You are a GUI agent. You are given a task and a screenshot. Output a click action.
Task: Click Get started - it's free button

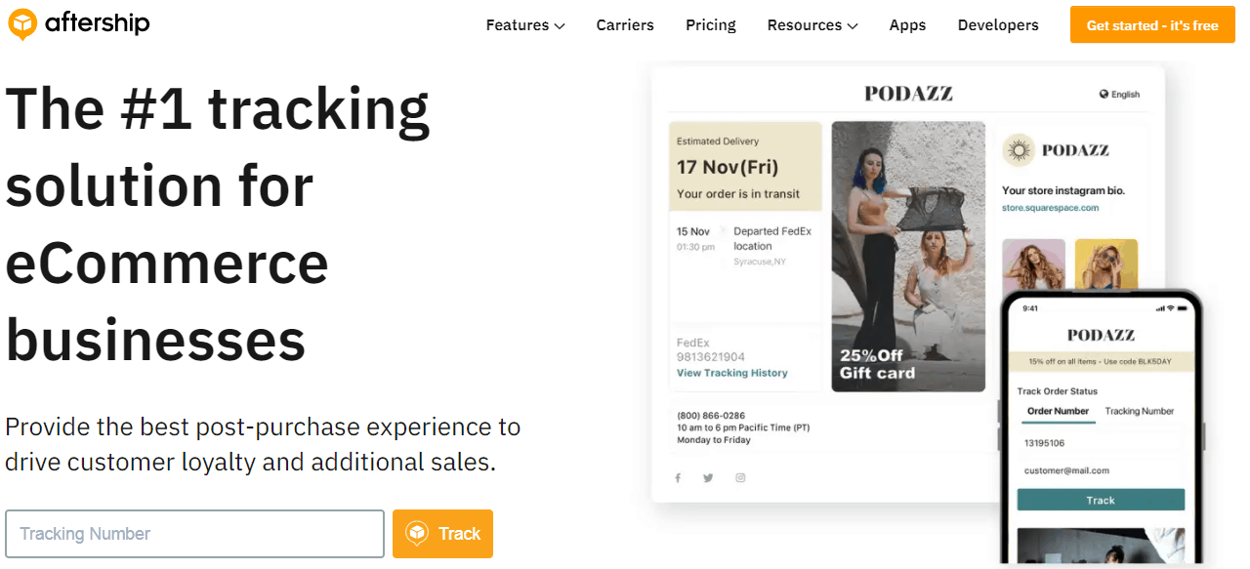pos(1152,25)
